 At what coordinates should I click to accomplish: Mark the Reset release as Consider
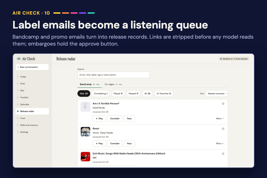point(115,144)
